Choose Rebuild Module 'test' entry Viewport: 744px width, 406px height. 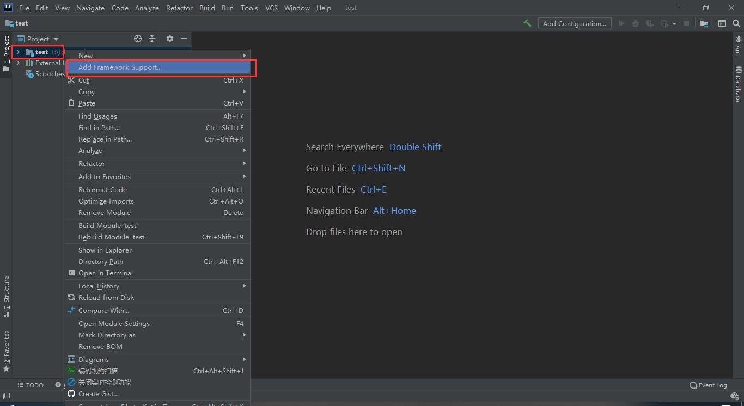(157, 237)
